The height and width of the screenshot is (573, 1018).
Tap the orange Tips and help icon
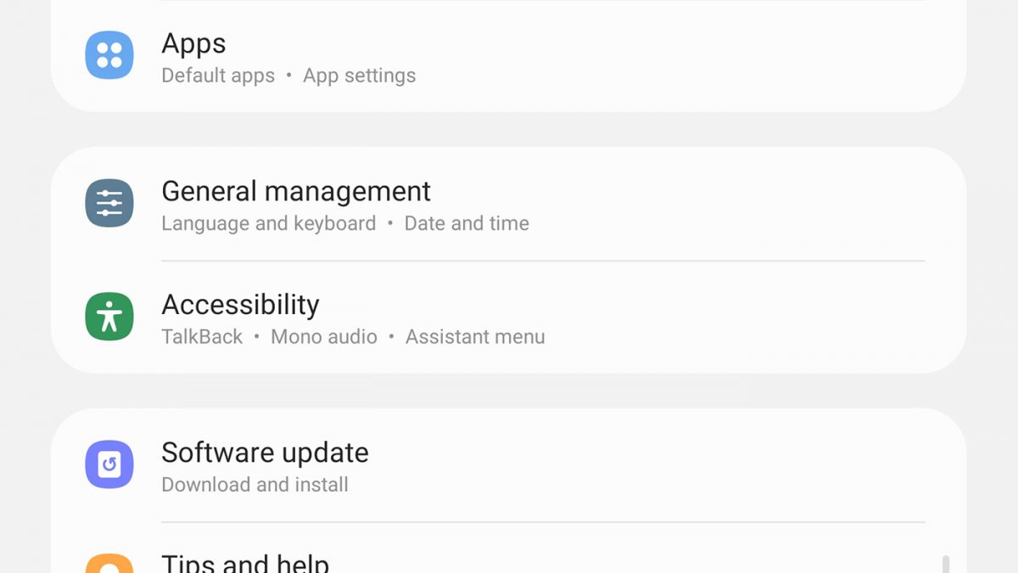tap(109, 565)
